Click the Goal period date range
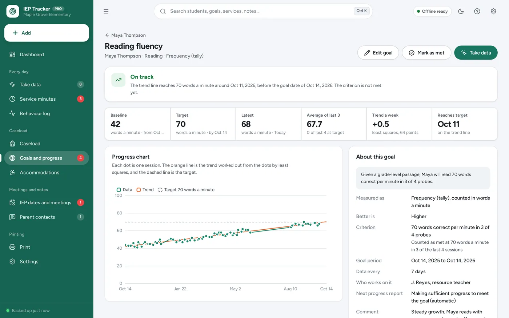This screenshot has width=509, height=318. 443,261
